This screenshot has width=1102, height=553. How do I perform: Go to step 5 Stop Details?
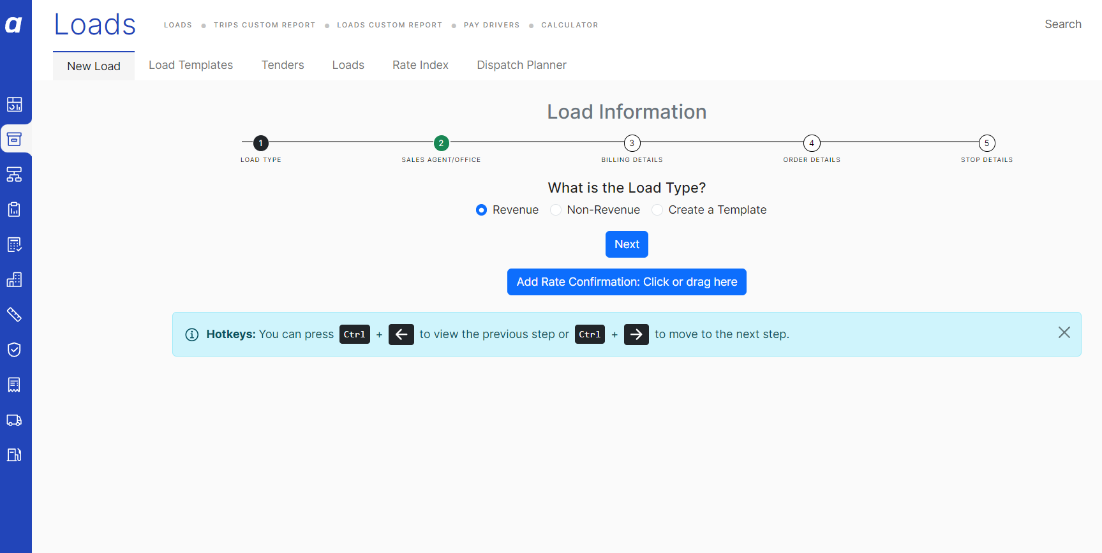pyautogui.click(x=987, y=143)
